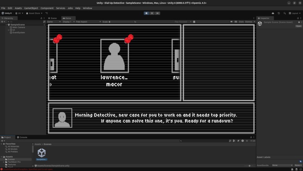Select Main Camera in Hierarchy

pyautogui.click(x=19, y=27)
